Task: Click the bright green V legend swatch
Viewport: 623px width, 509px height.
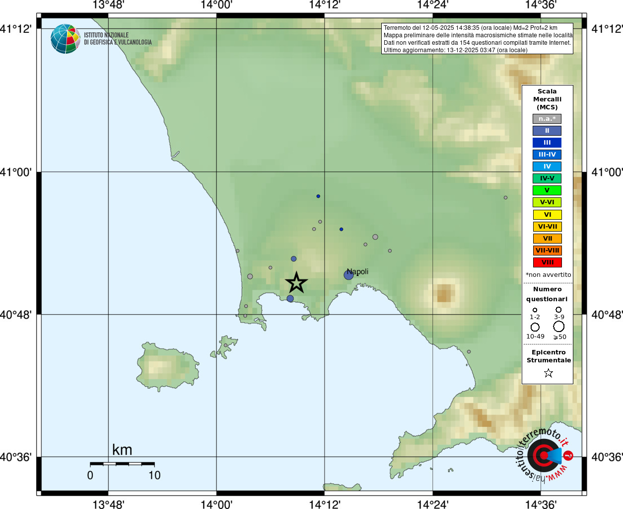Action: pos(547,190)
